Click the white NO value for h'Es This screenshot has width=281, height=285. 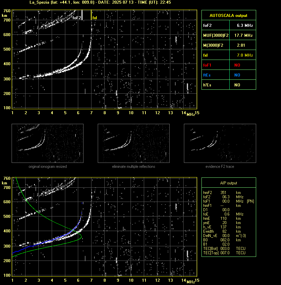[x=237, y=85]
